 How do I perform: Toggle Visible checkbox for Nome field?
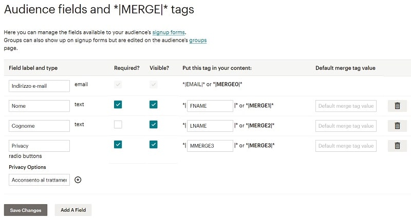[153, 105]
